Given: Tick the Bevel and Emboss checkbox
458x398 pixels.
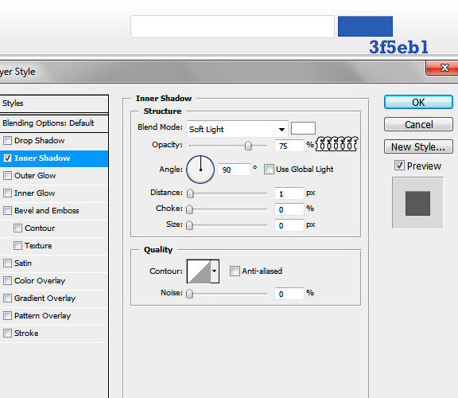Looking at the screenshot, I should click(x=7, y=211).
